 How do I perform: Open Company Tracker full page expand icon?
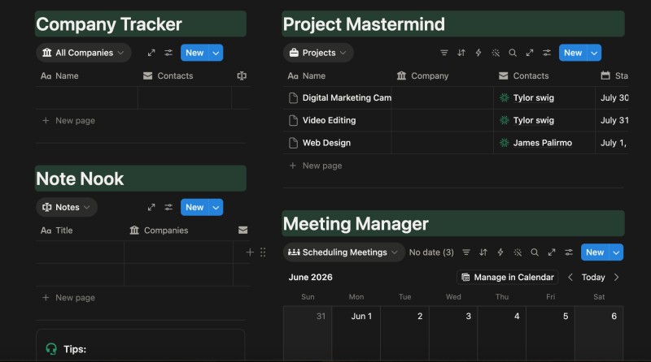(x=151, y=53)
